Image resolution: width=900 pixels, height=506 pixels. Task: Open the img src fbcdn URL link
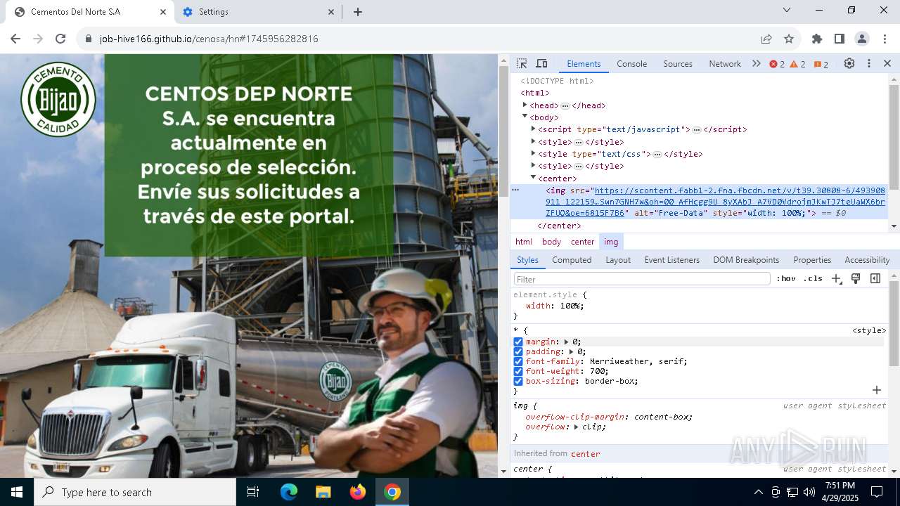click(x=715, y=202)
